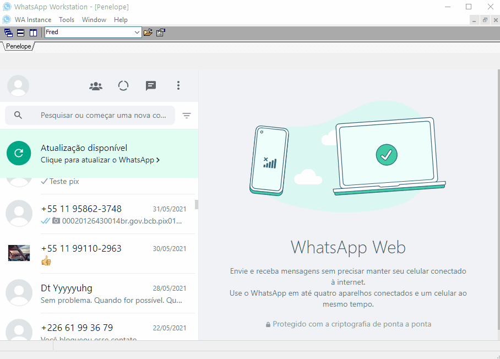This screenshot has width=500, height=359.
Task: Click the WhatsApp icon beside WA Instance menu
Action: pos(7,20)
